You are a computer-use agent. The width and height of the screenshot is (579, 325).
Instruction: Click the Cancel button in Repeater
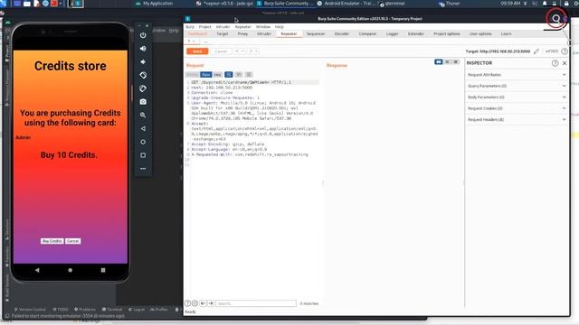(x=221, y=51)
